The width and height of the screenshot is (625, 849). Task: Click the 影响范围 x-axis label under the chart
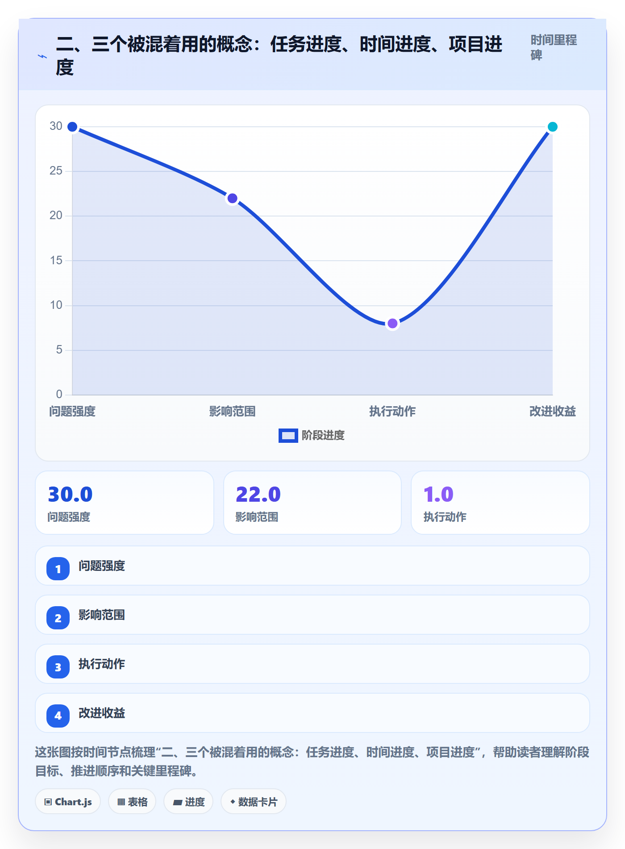(232, 411)
